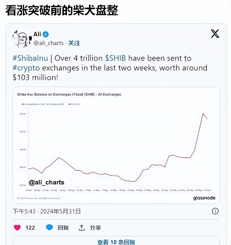Open the tweet timestamp 下午5:43 · 2024年5月31日
Image resolution: width=231 pixels, height=245 pixels.
pyautogui.click(x=47, y=211)
